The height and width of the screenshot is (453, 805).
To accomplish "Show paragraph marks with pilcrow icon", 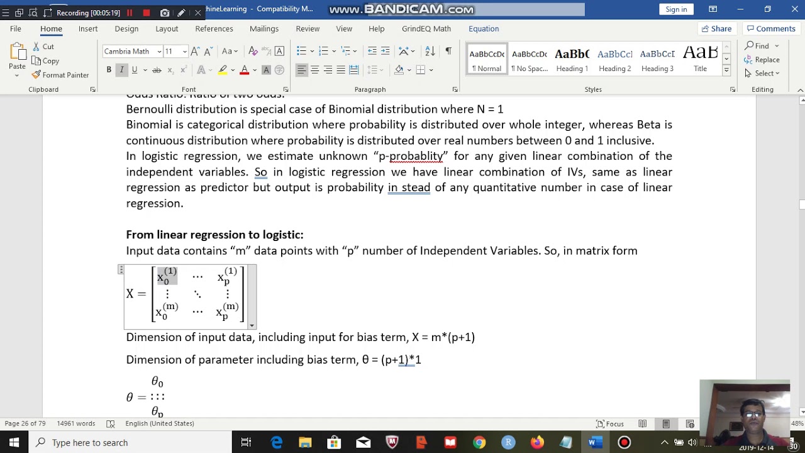I will (448, 51).
